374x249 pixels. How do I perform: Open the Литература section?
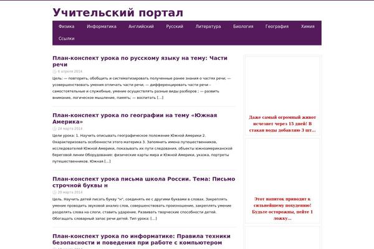[208, 26]
